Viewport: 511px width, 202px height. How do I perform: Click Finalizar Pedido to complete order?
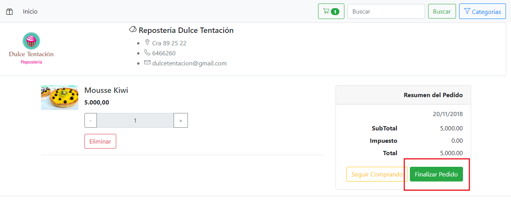coord(436,175)
